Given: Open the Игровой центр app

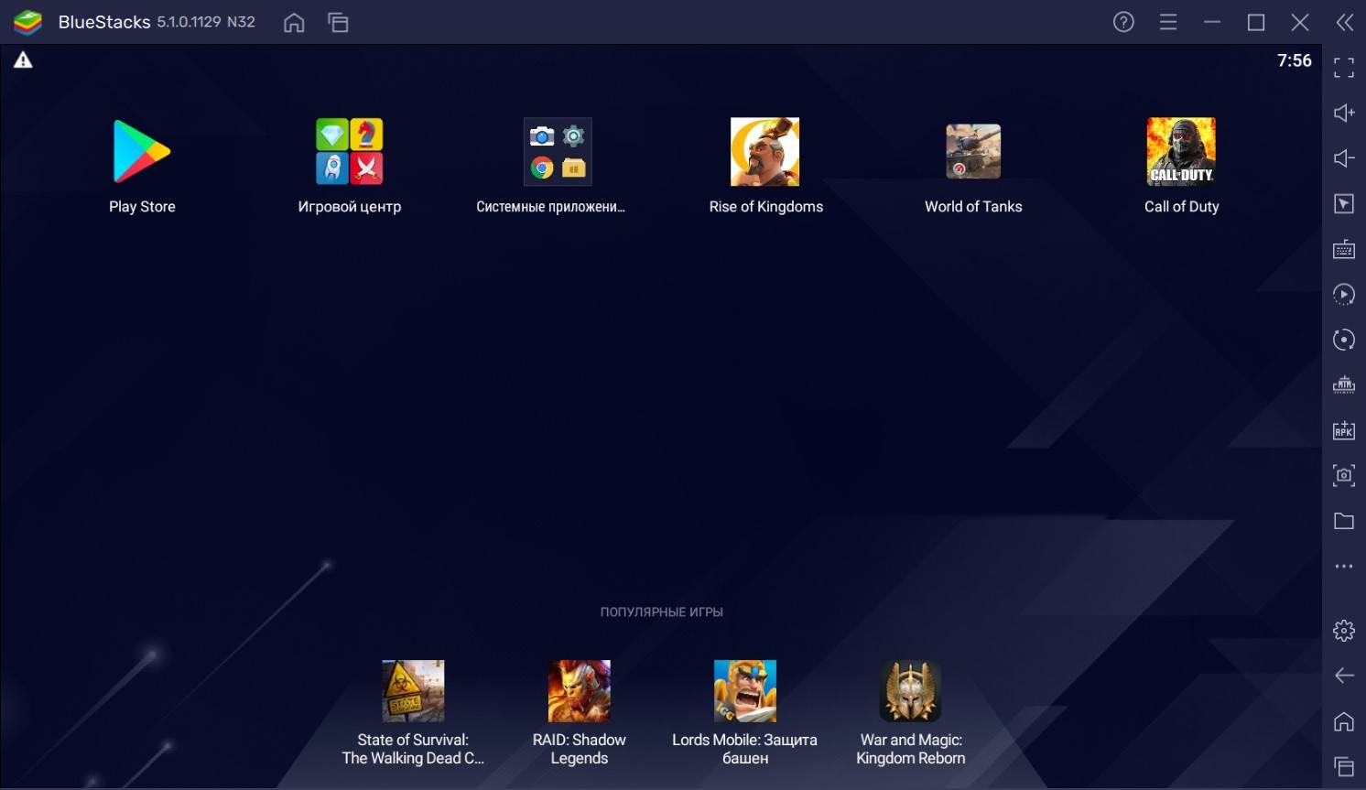Looking at the screenshot, I should pos(350,152).
